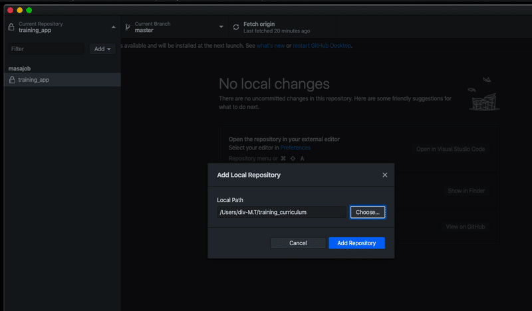The image size is (532, 311).
Task: Fetch origin from the toolbar
Action: click(282, 27)
